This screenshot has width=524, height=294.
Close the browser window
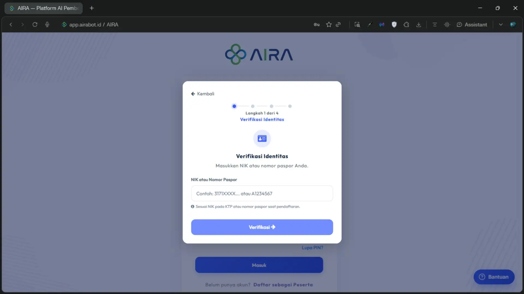tap(515, 8)
